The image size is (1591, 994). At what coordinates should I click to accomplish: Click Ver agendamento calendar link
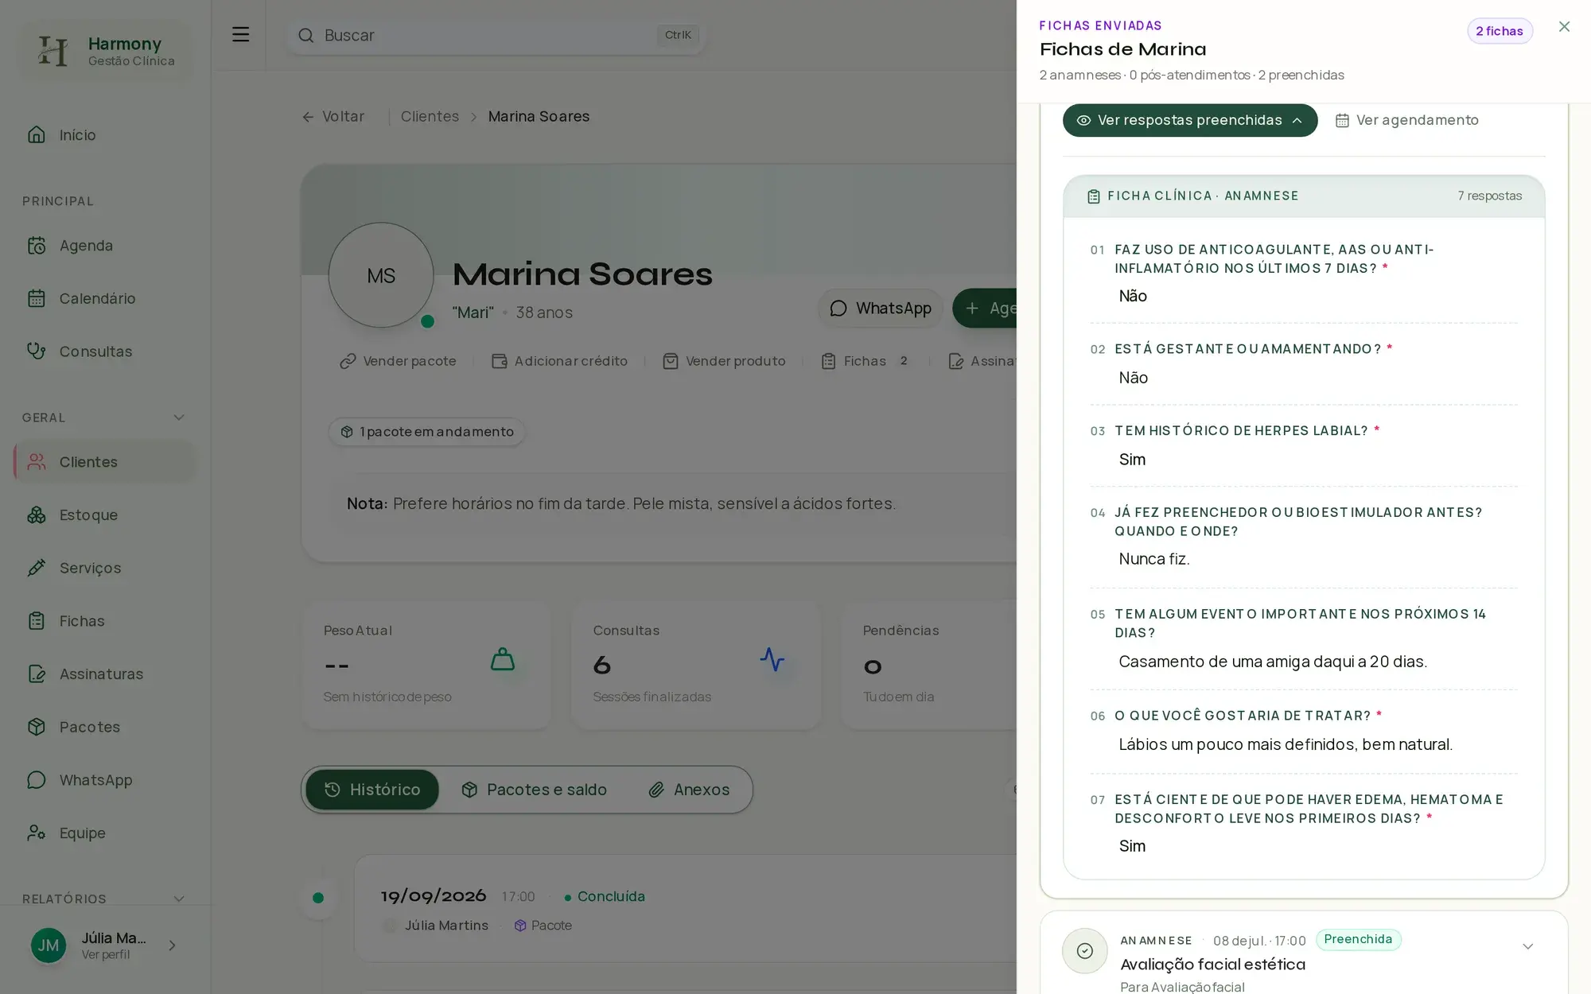(1406, 120)
